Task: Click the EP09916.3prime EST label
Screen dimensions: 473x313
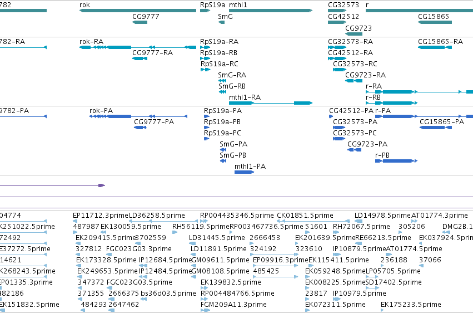Action: pos(281,260)
